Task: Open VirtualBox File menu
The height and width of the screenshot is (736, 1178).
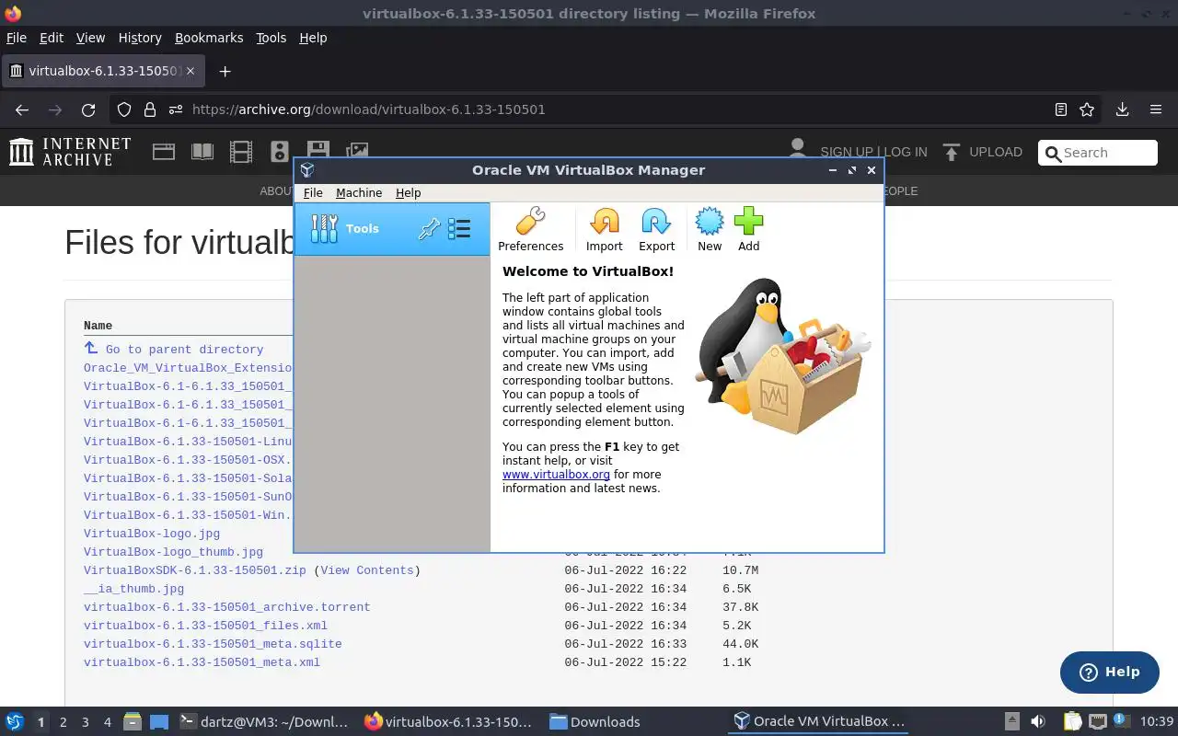Action: (x=313, y=192)
